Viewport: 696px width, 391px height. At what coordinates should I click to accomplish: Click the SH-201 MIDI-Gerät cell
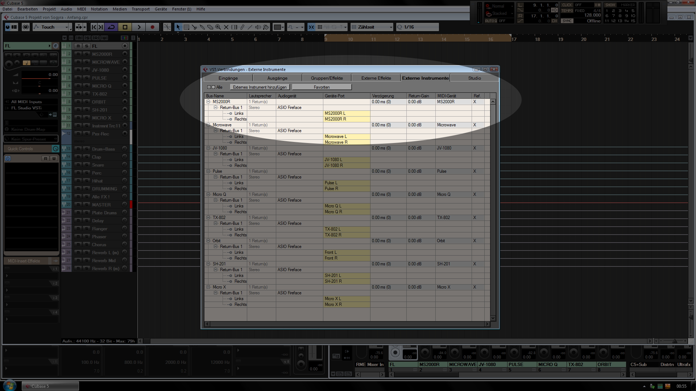click(453, 264)
